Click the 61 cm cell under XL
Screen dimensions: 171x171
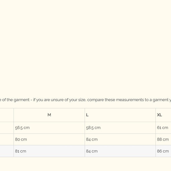163,128
